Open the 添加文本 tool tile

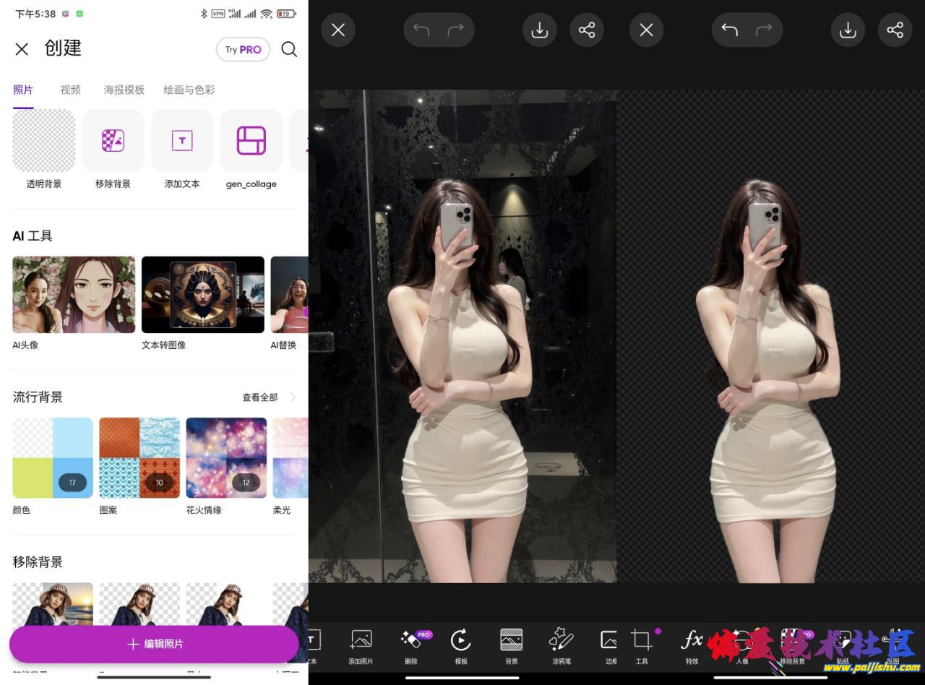(182, 141)
